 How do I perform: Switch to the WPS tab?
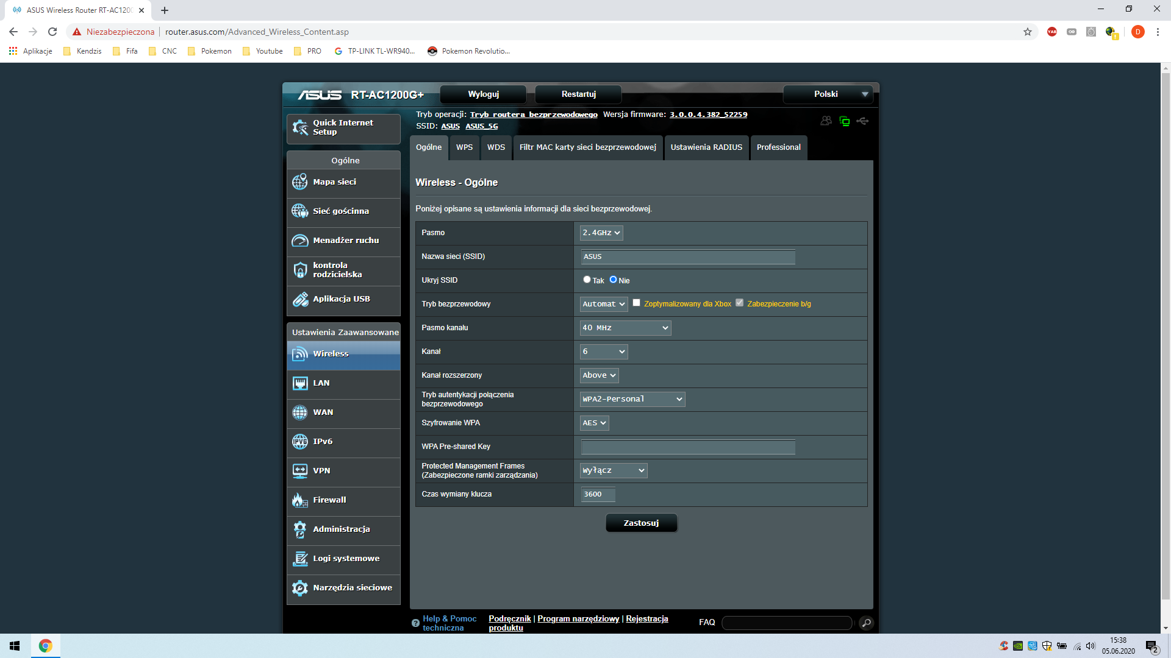(464, 147)
